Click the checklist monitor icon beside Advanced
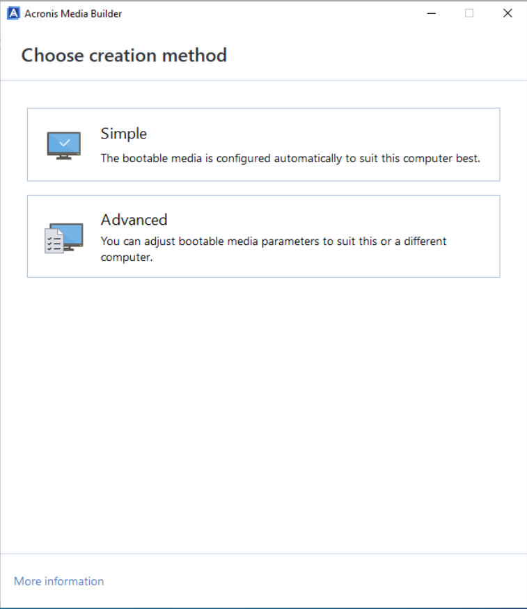Image resolution: width=527 pixels, height=609 pixels. click(64, 238)
